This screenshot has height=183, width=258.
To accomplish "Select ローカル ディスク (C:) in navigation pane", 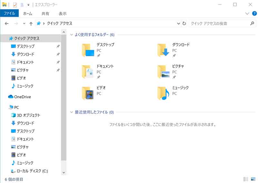I will click(x=32, y=171).
